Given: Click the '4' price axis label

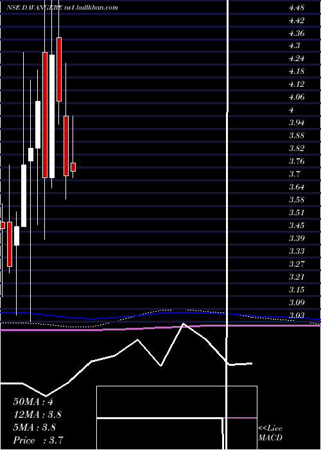Looking at the screenshot, I should 291,110.
